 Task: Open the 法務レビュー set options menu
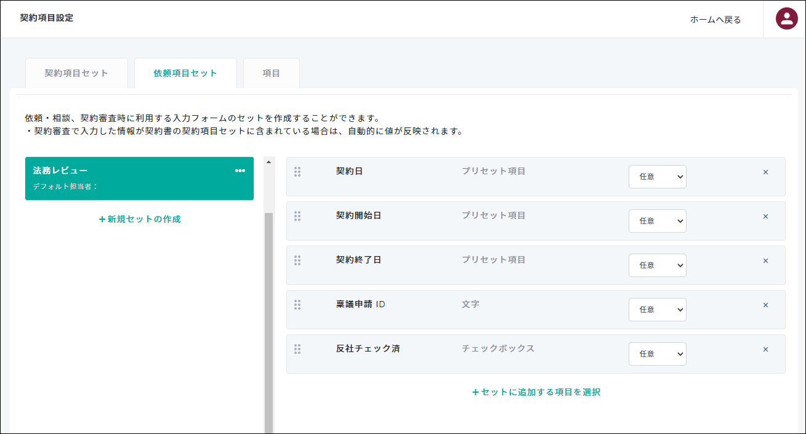[240, 171]
